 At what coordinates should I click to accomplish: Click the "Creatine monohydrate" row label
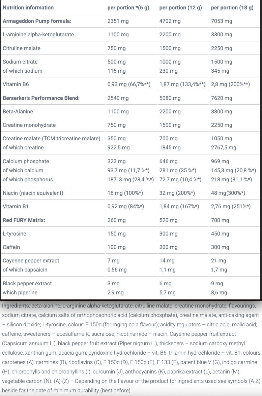click(x=29, y=125)
